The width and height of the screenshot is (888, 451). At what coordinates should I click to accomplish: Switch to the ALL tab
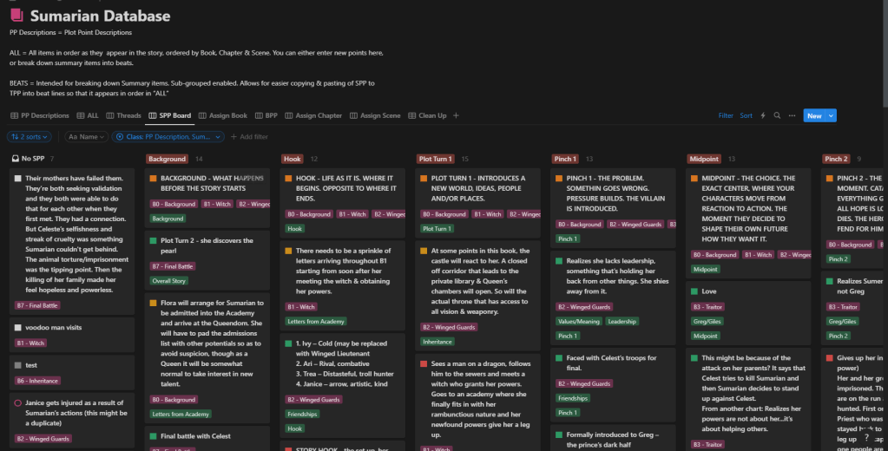88,115
